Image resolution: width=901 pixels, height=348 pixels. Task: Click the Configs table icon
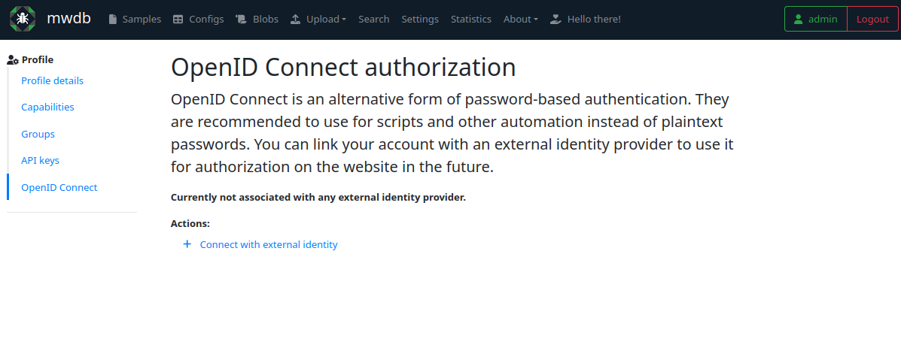pyautogui.click(x=178, y=19)
